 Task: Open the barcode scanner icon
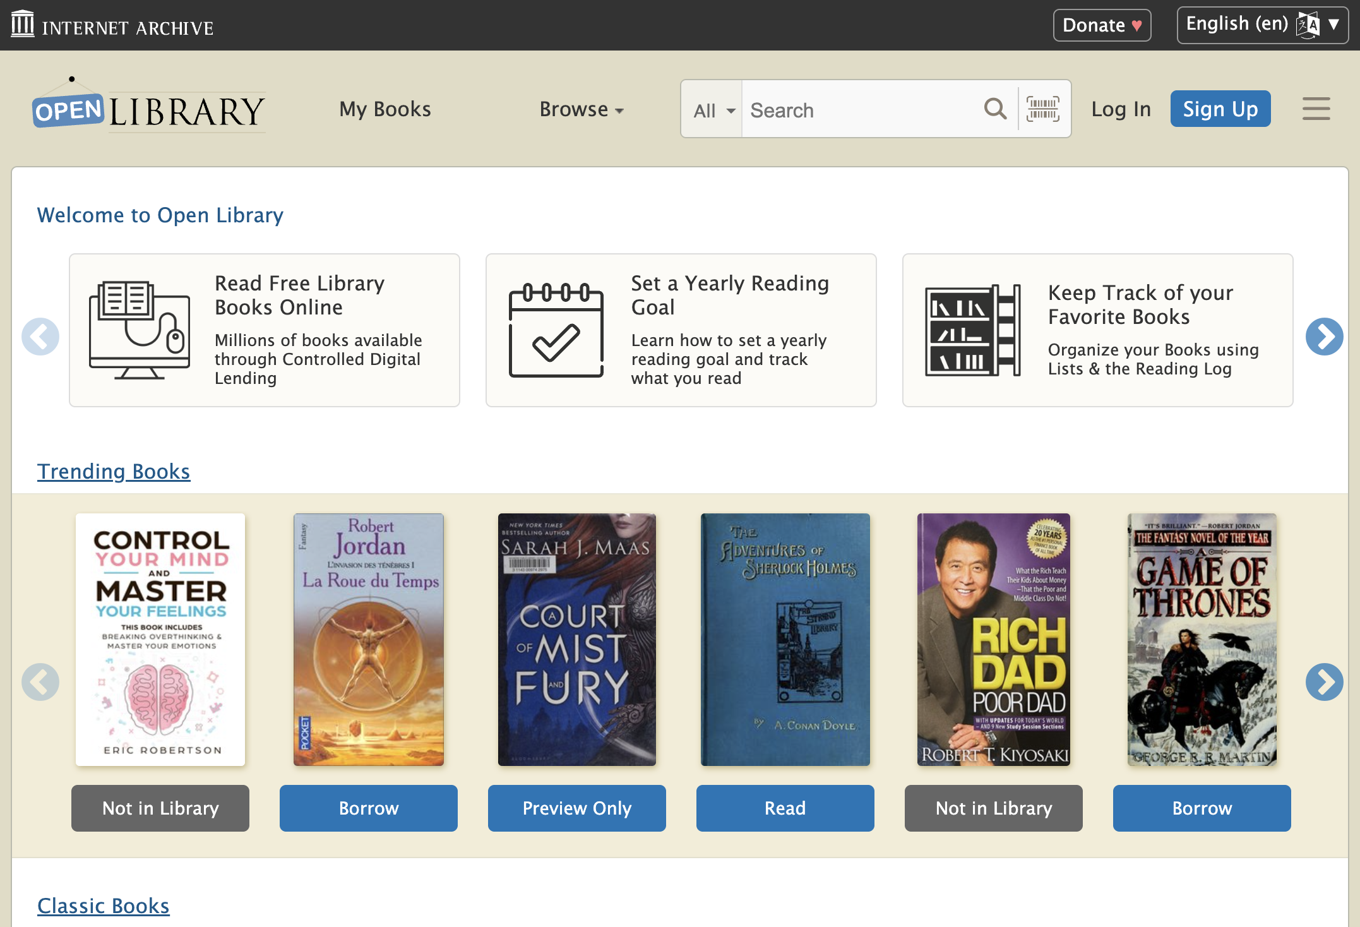tap(1042, 109)
